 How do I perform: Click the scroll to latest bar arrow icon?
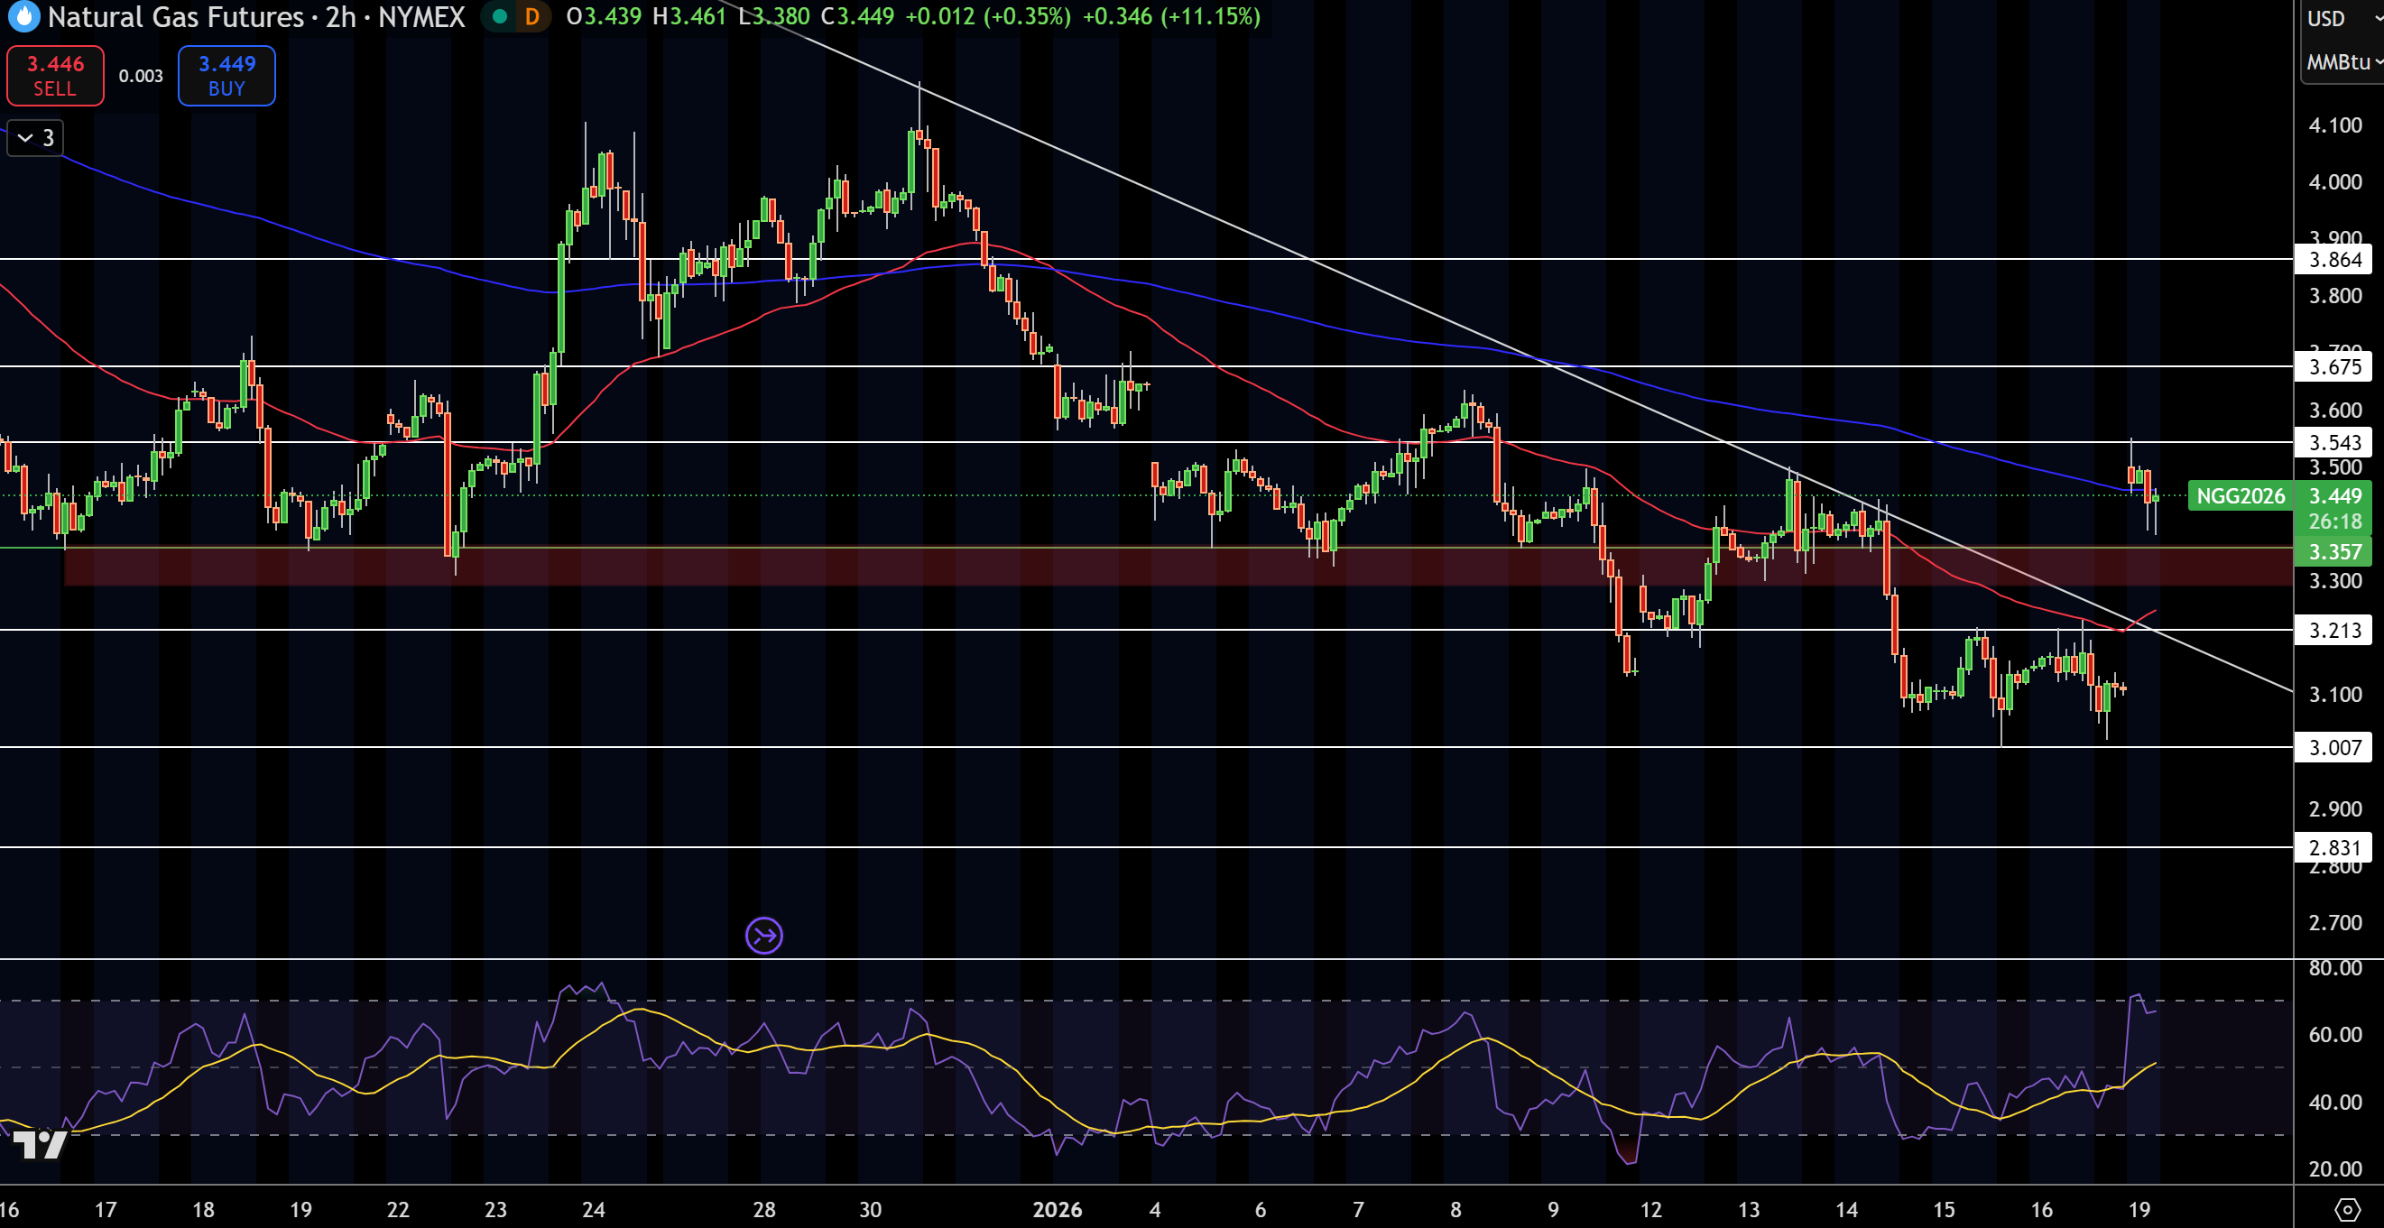pos(764,936)
